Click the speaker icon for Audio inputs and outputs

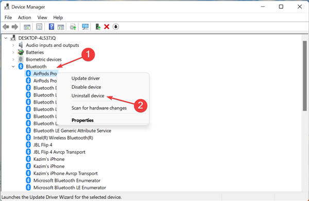click(21, 45)
